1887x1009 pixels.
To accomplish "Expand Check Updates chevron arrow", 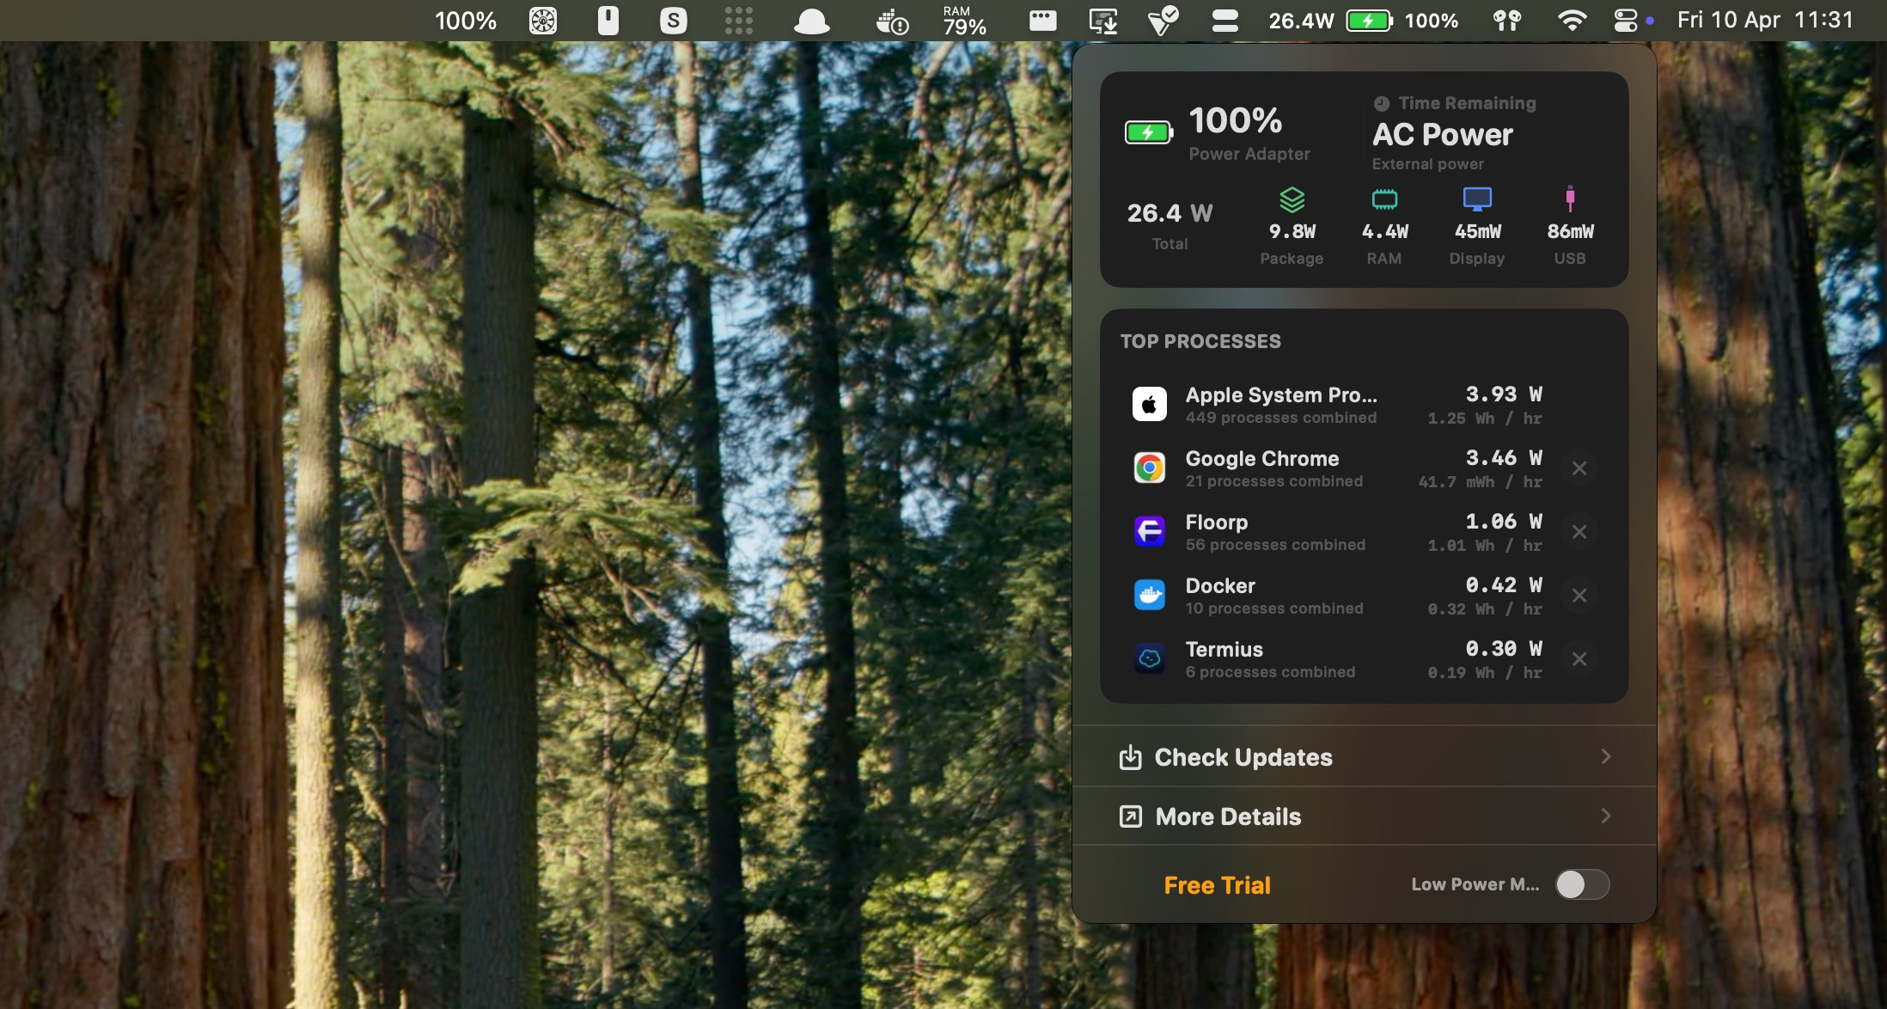I will pyautogui.click(x=1605, y=756).
